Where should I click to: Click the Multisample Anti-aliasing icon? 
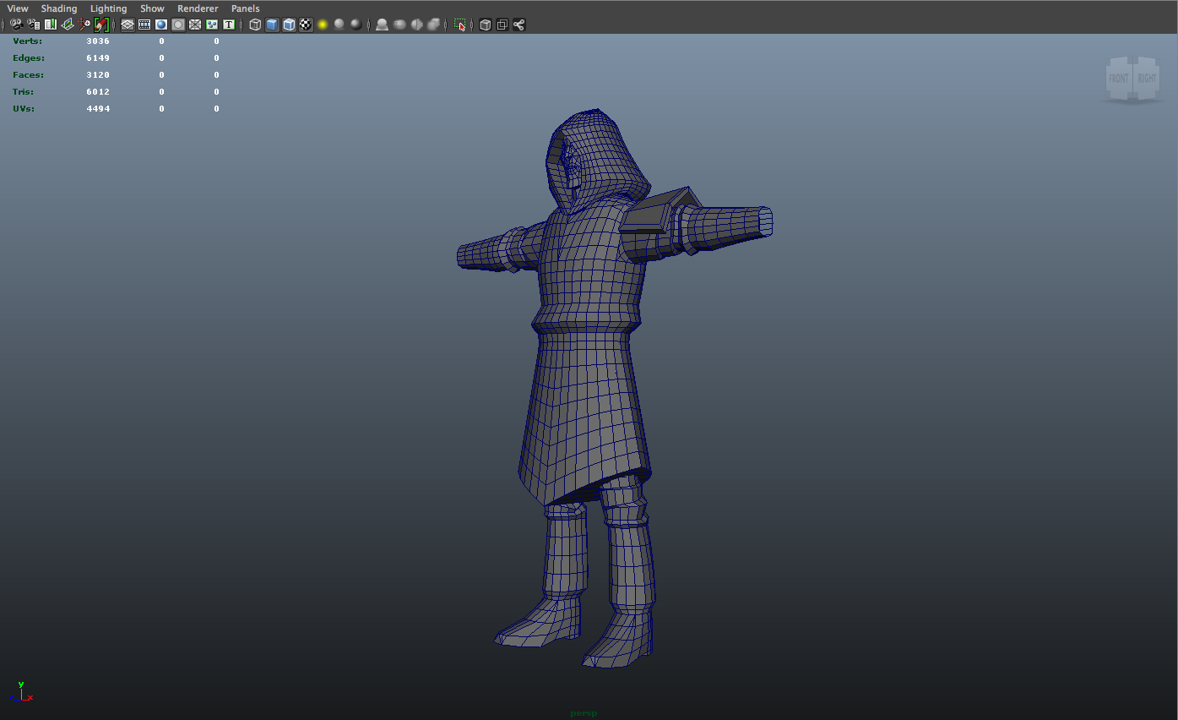tap(416, 25)
